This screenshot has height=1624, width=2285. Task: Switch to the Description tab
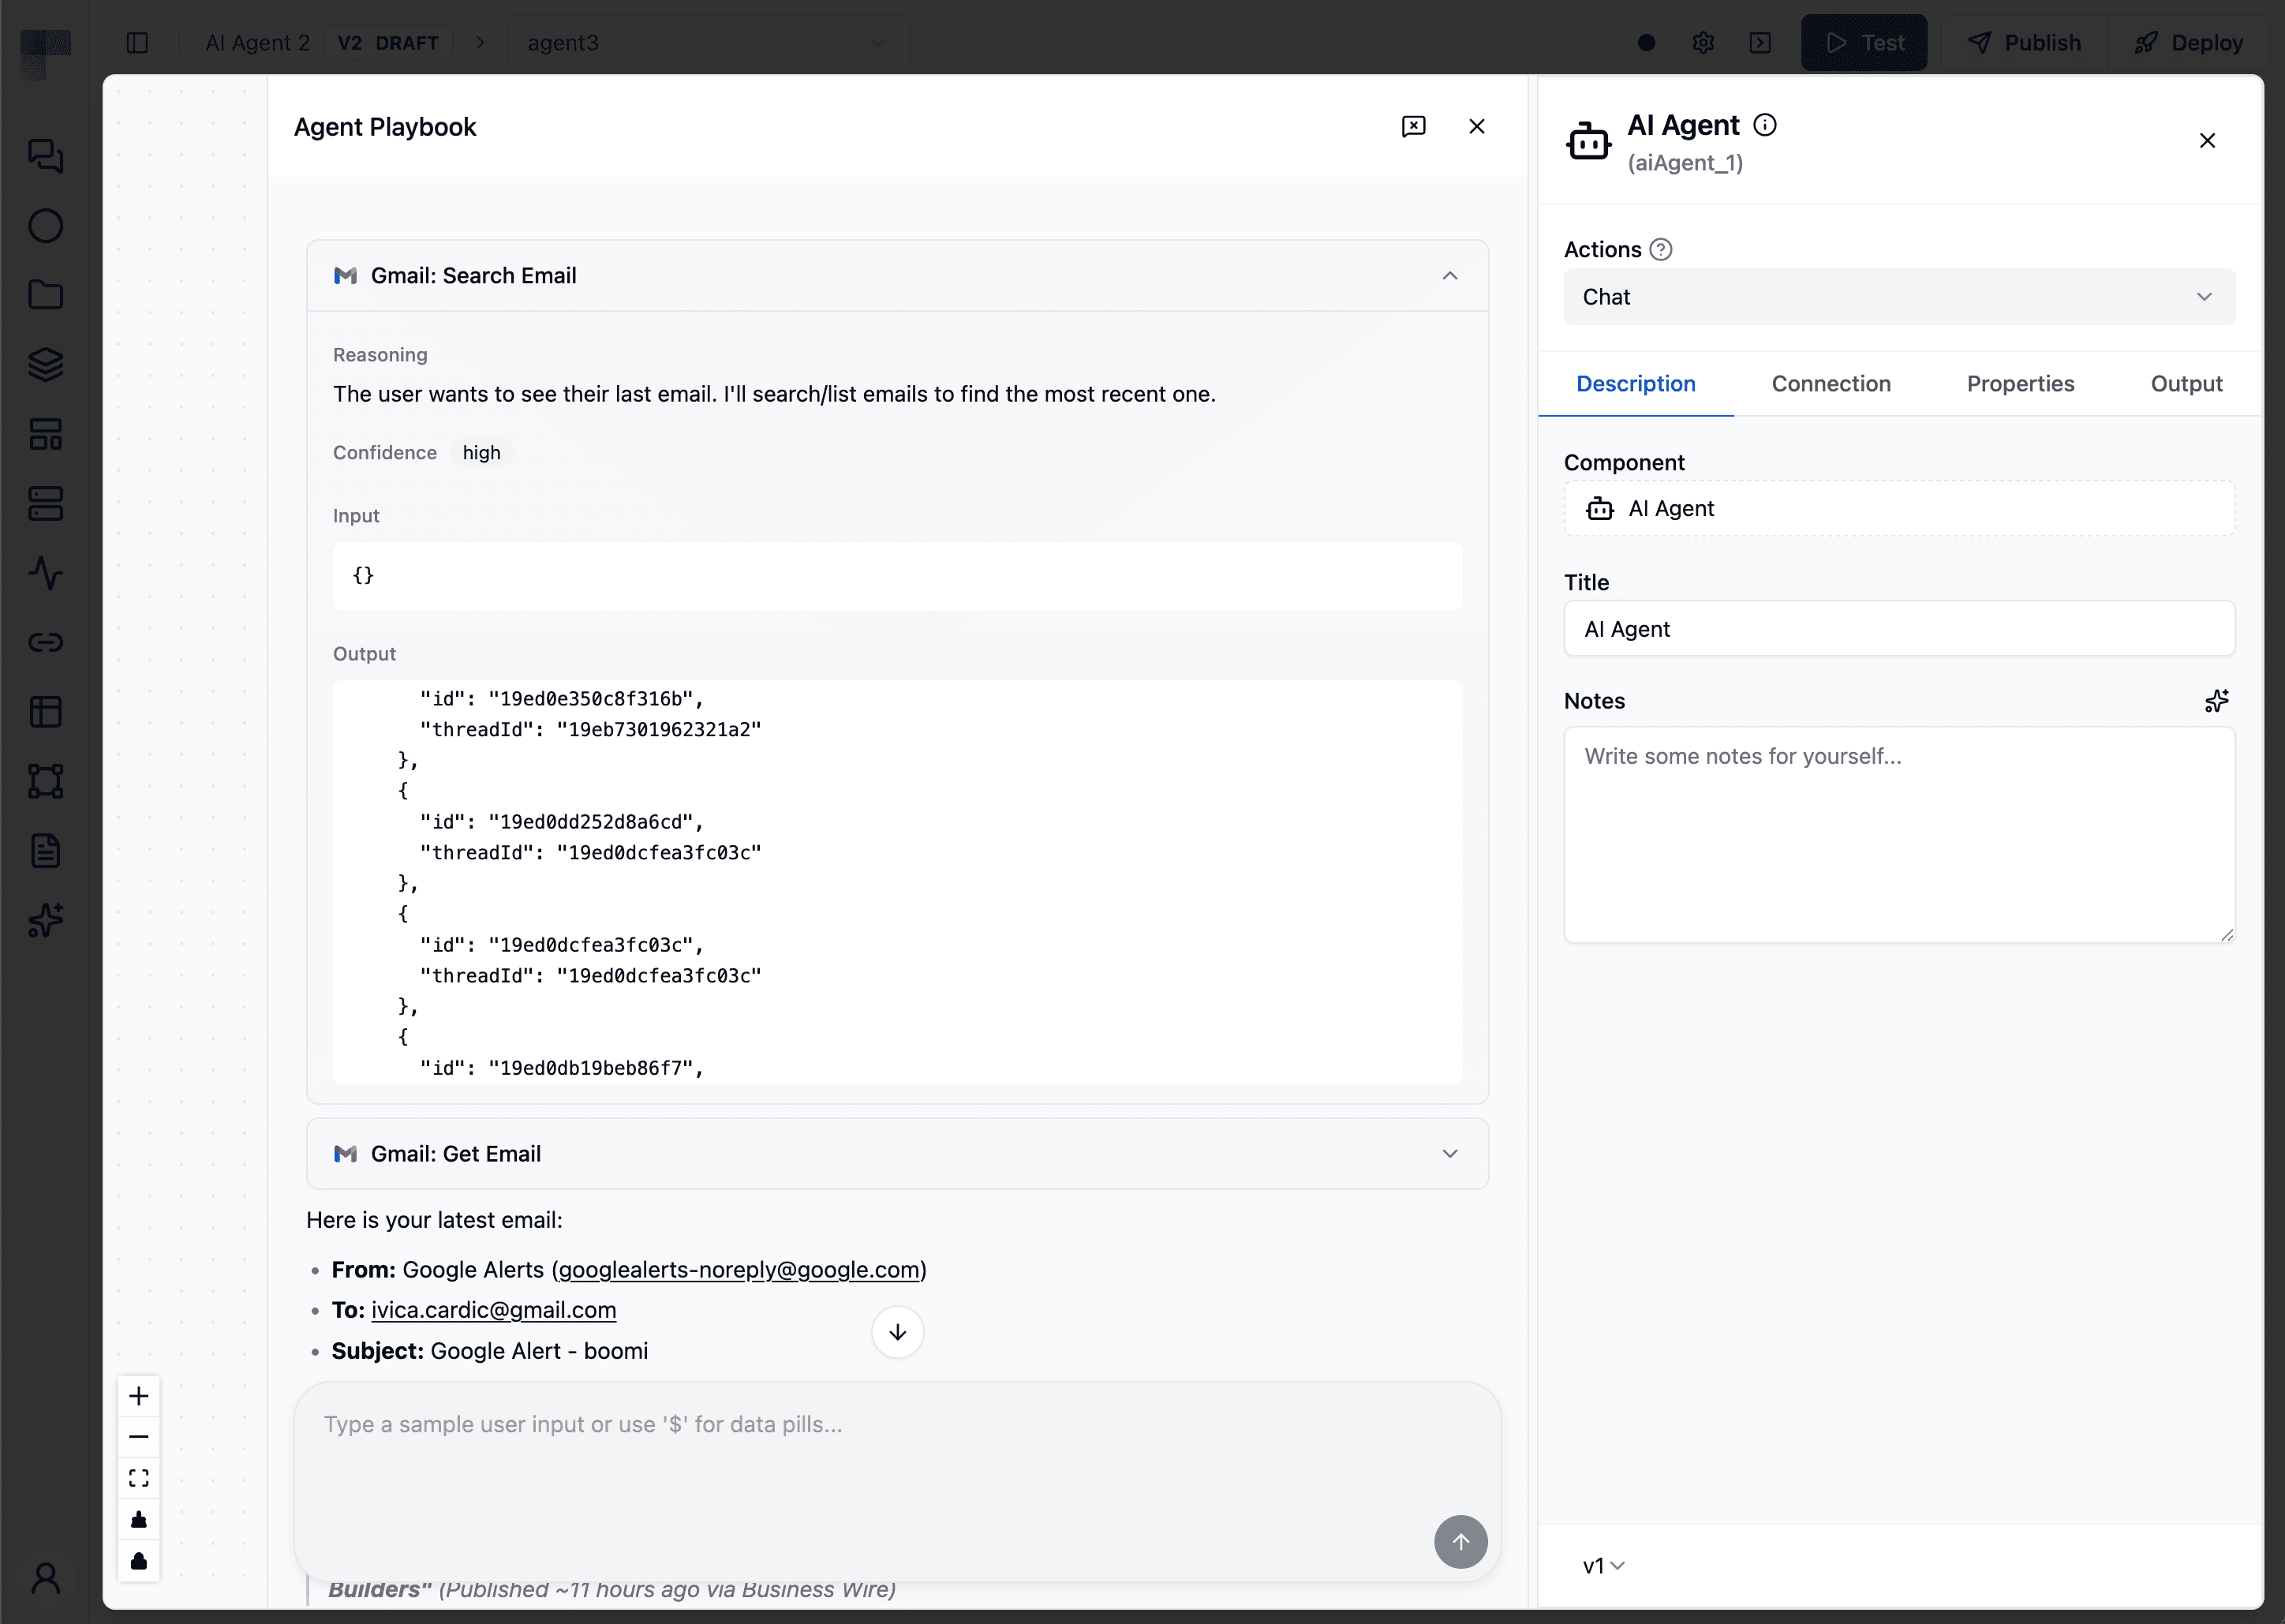tap(1636, 384)
